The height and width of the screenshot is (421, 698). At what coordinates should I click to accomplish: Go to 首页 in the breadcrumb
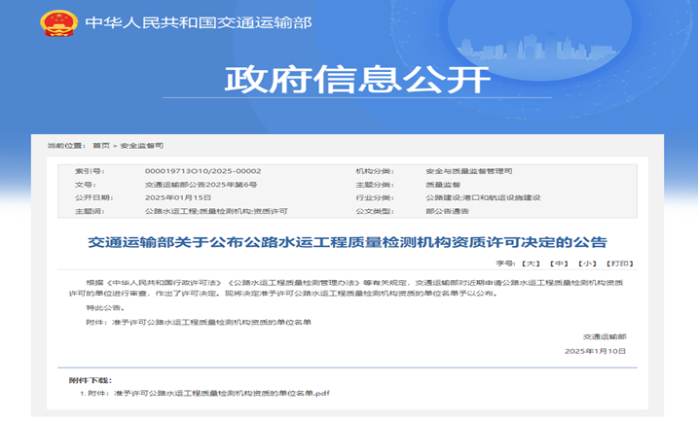(101, 146)
